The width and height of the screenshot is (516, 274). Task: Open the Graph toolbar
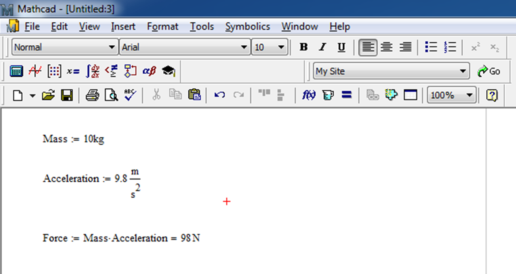36,71
